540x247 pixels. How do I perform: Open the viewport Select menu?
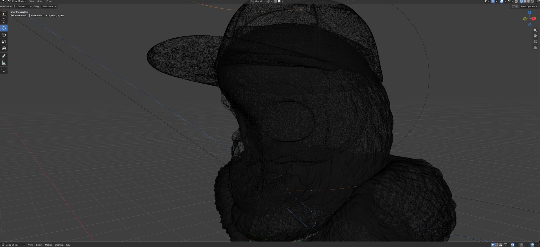tap(40, 1)
